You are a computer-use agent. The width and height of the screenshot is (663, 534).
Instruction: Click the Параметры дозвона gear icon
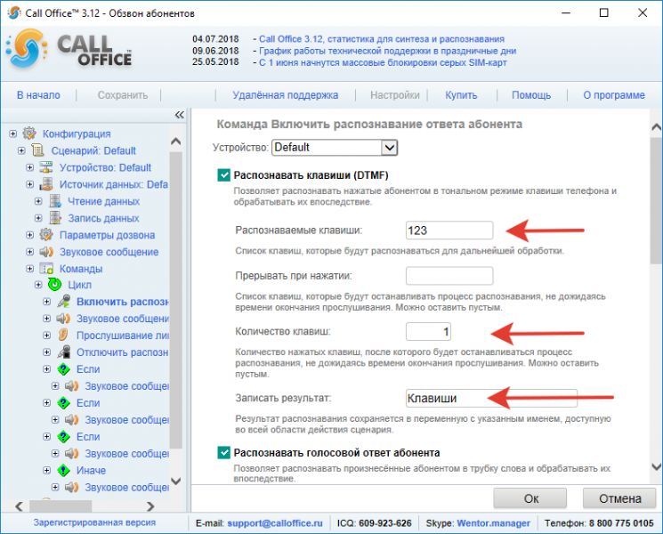point(46,235)
